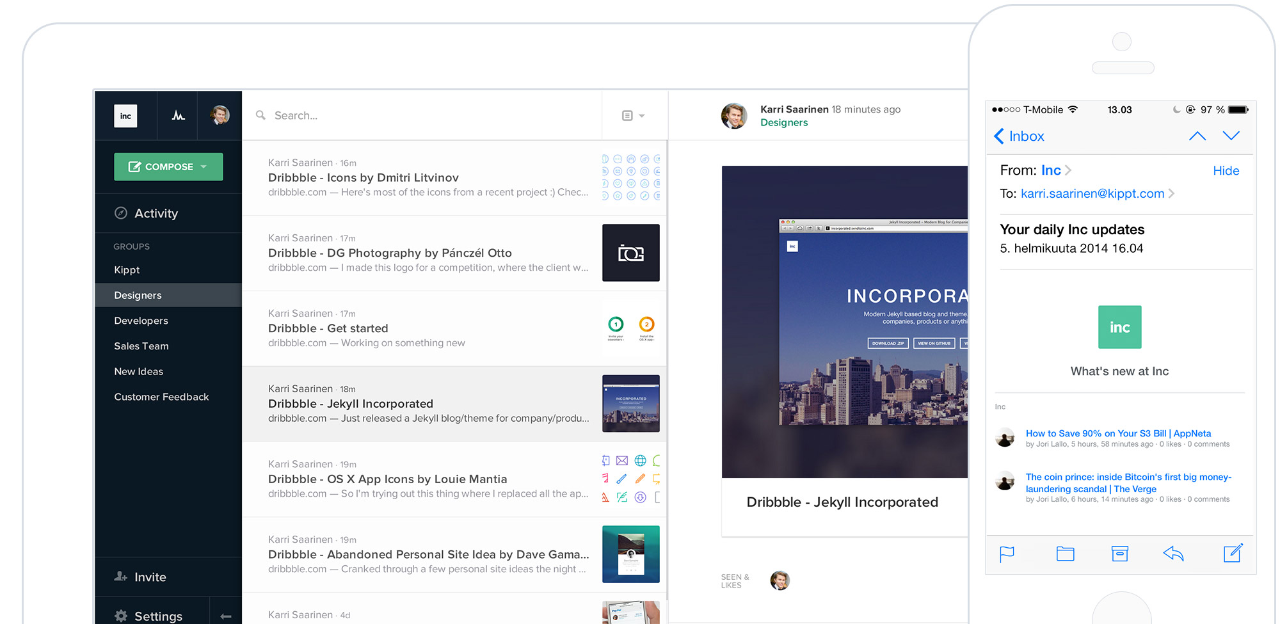
Task: Click the Jekyll Incorporated list thumbnail
Action: coord(630,403)
